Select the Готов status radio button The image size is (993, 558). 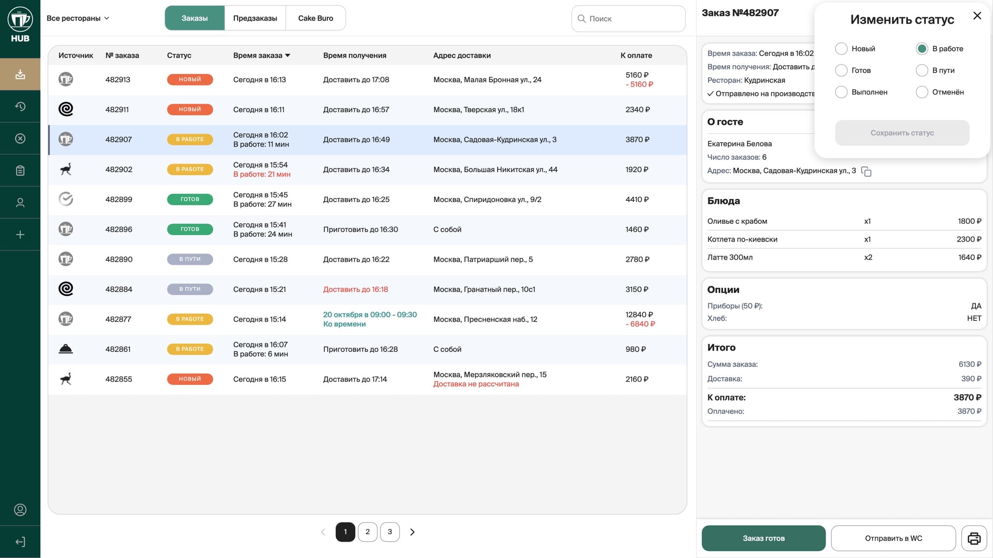click(841, 70)
